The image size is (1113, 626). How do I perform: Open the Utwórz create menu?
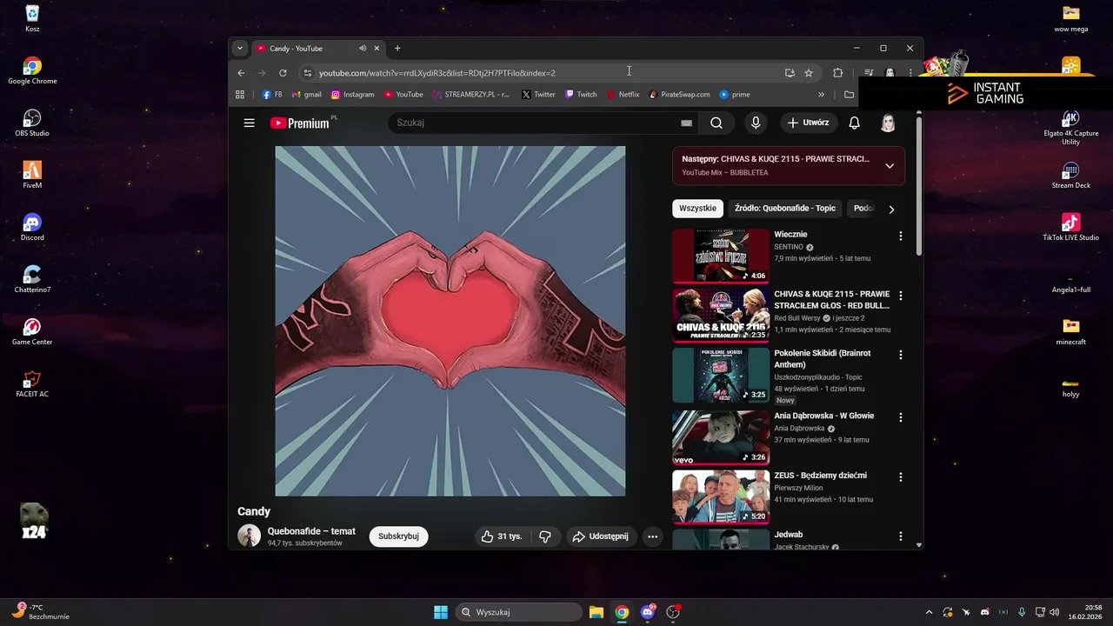(x=809, y=123)
